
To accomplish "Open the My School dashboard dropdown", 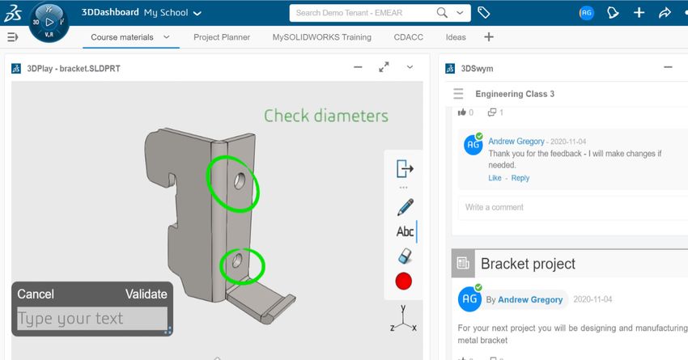I will [x=197, y=13].
